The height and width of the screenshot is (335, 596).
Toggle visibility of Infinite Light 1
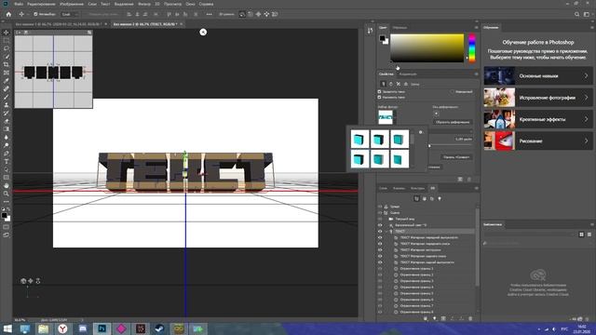pyautogui.click(x=380, y=225)
